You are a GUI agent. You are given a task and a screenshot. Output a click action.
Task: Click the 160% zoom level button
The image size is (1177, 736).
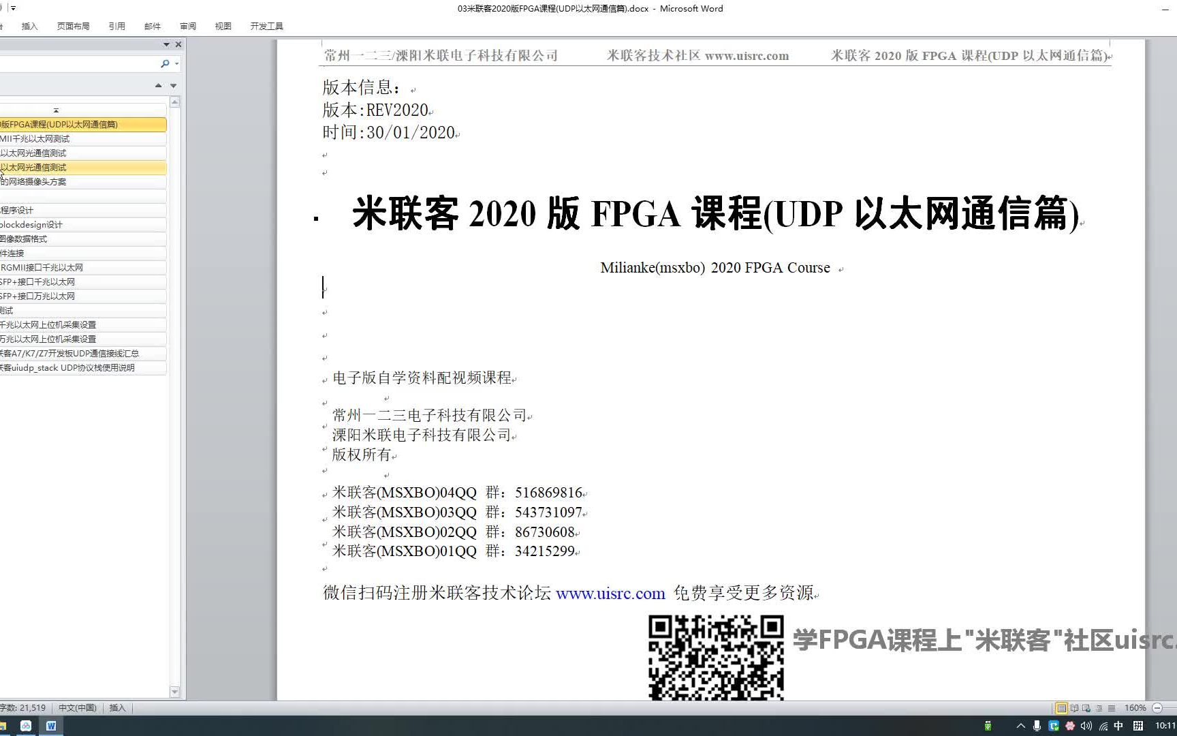(x=1135, y=708)
